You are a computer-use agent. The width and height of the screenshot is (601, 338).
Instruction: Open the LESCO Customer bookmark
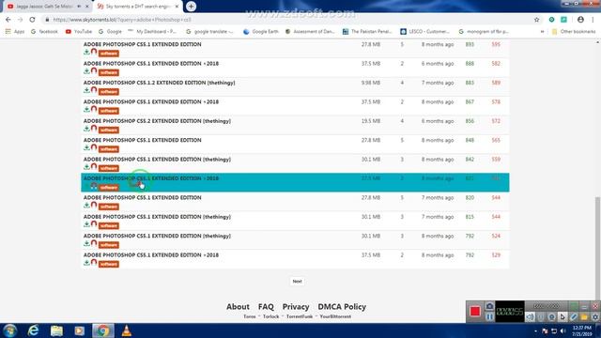pos(424,31)
